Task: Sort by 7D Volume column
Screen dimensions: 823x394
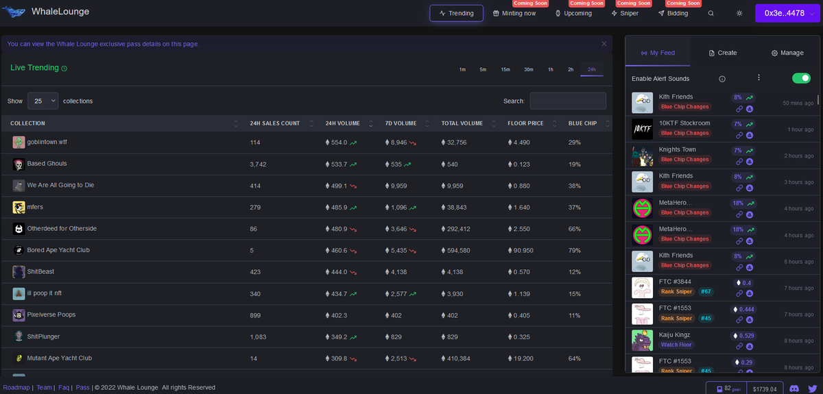Action: click(407, 123)
